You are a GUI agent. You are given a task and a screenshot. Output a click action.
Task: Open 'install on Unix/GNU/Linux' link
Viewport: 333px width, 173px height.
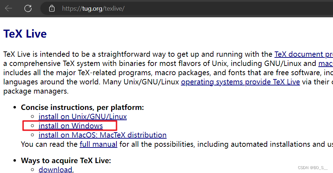coord(82,116)
